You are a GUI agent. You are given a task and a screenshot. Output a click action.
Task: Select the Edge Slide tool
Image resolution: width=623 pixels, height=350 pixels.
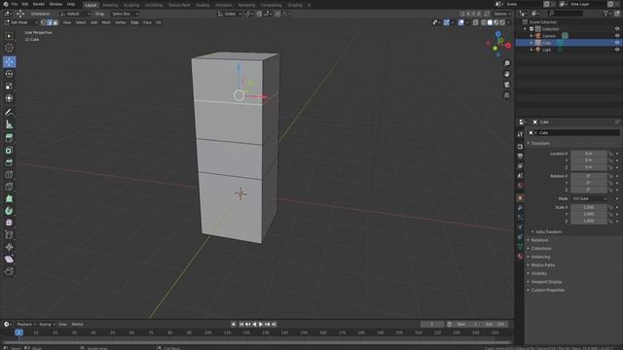pyautogui.click(x=9, y=235)
